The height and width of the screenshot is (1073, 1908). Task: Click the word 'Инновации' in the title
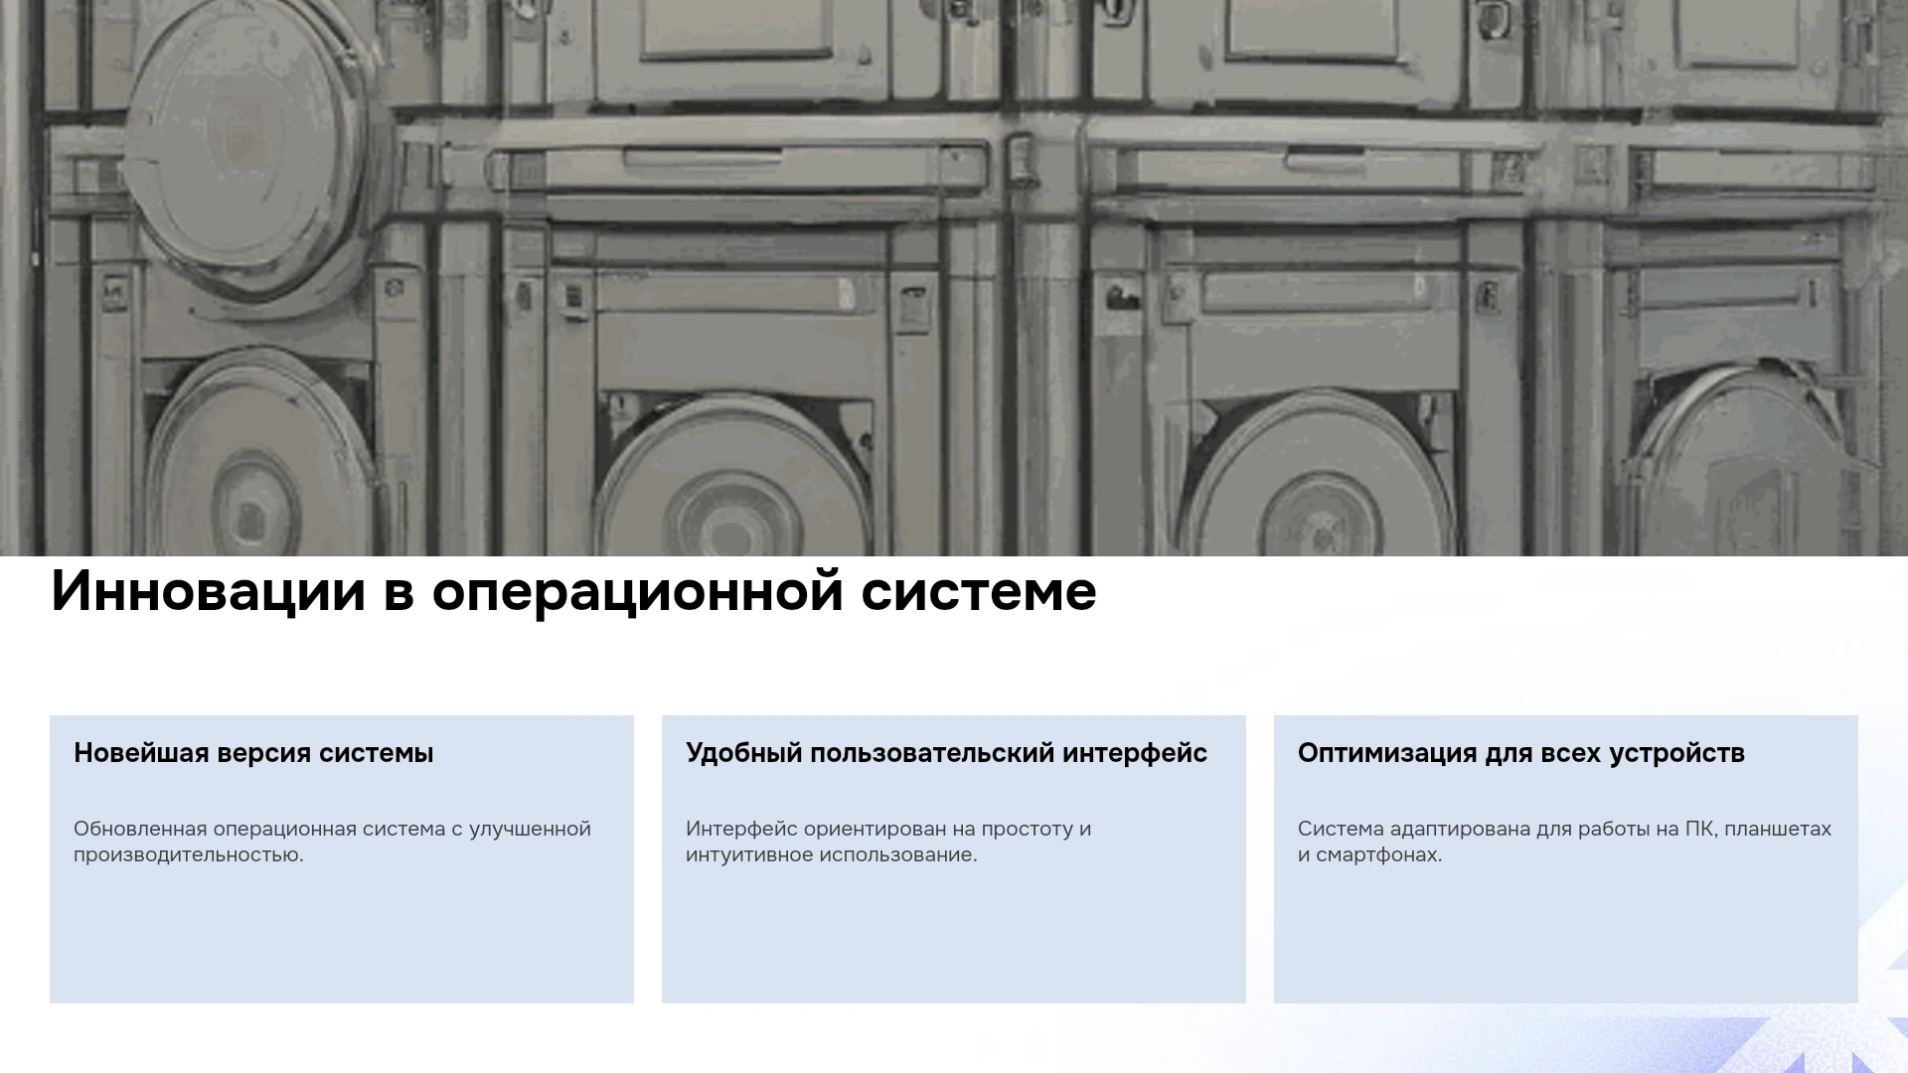[x=209, y=591]
